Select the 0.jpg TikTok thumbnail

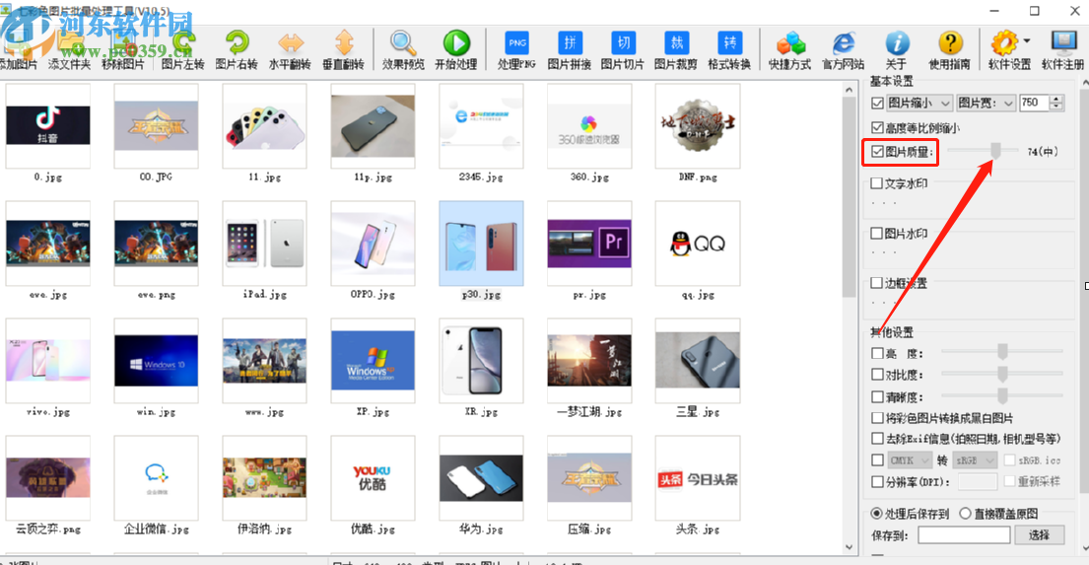coord(48,126)
